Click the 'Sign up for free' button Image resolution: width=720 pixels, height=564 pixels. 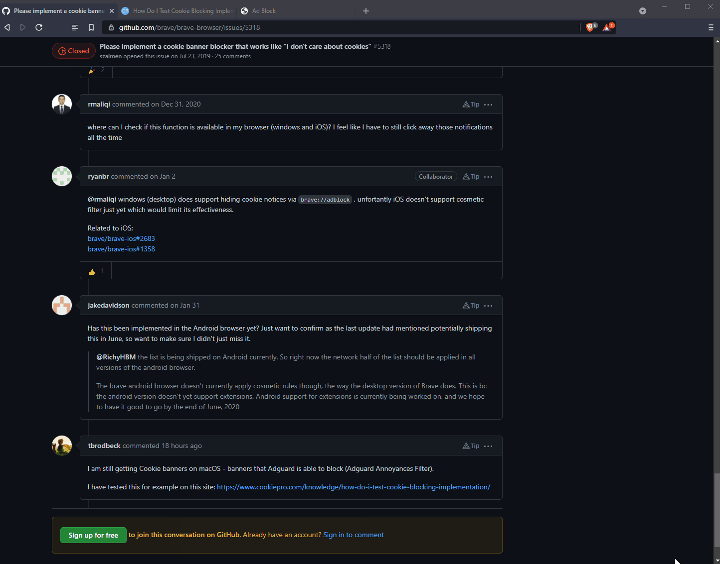coord(93,535)
